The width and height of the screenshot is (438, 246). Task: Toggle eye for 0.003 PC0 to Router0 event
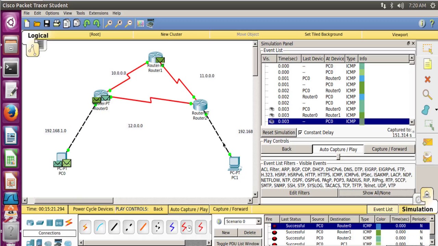[271, 109]
